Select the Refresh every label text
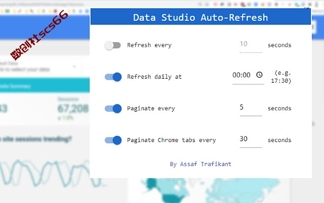Image resolution: width=324 pixels, height=203 pixels. tap(149, 45)
